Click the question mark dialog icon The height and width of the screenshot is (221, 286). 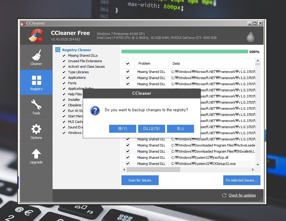click(95, 110)
